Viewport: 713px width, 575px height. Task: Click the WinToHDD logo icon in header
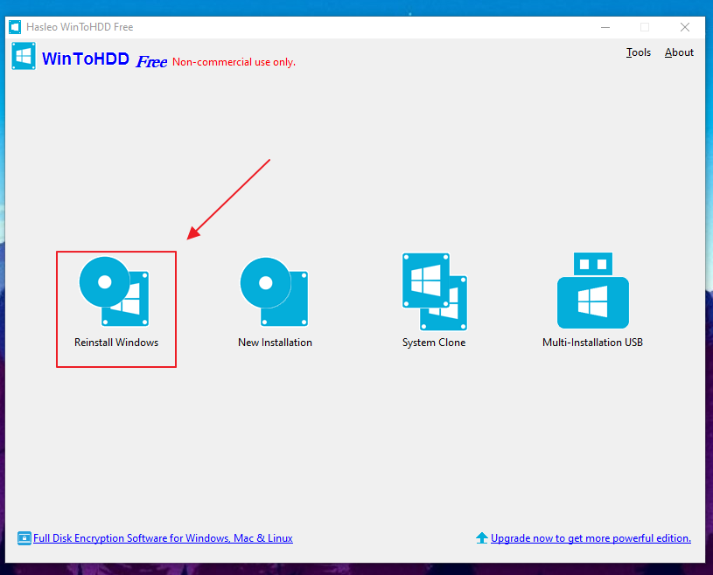(24, 56)
